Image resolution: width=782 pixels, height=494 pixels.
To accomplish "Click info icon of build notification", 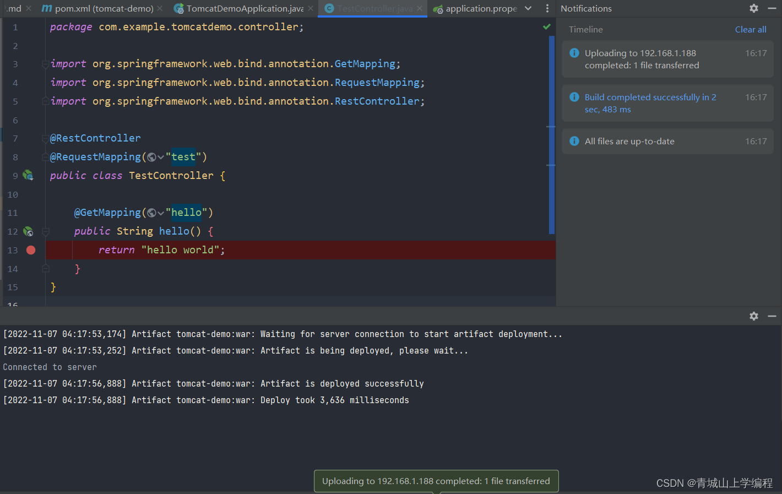I will click(x=574, y=97).
